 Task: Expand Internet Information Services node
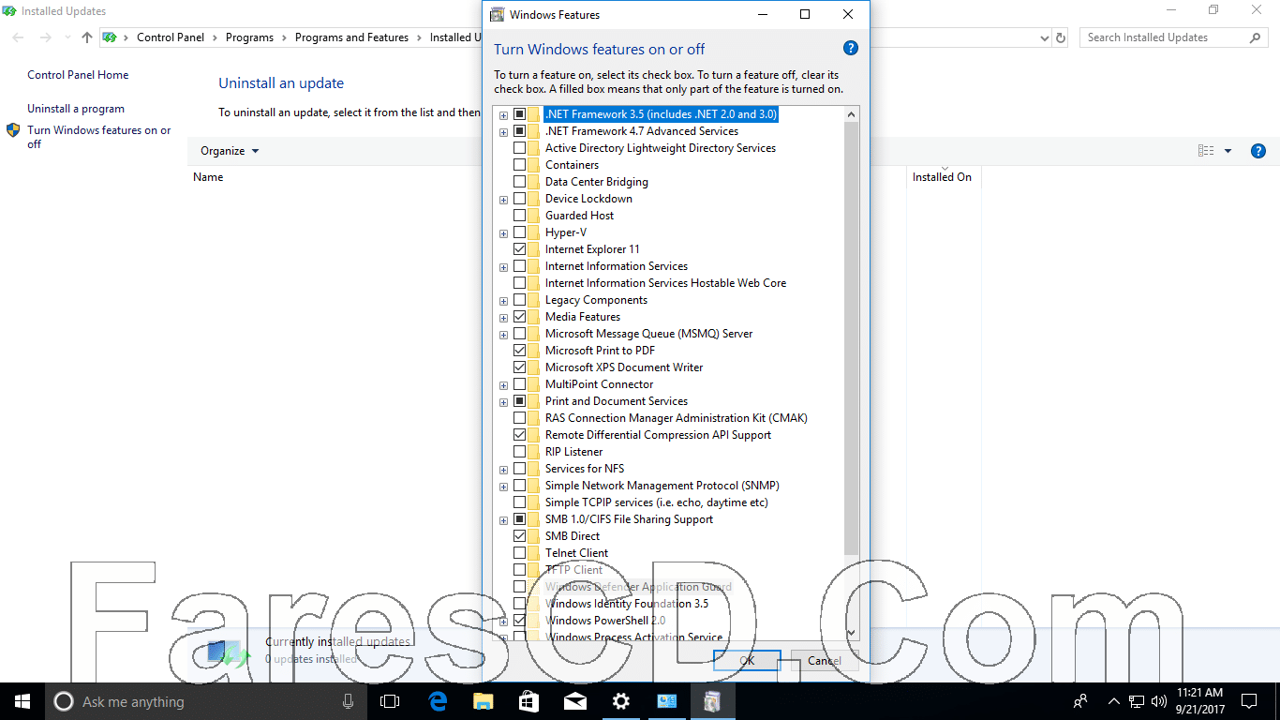[x=504, y=267]
